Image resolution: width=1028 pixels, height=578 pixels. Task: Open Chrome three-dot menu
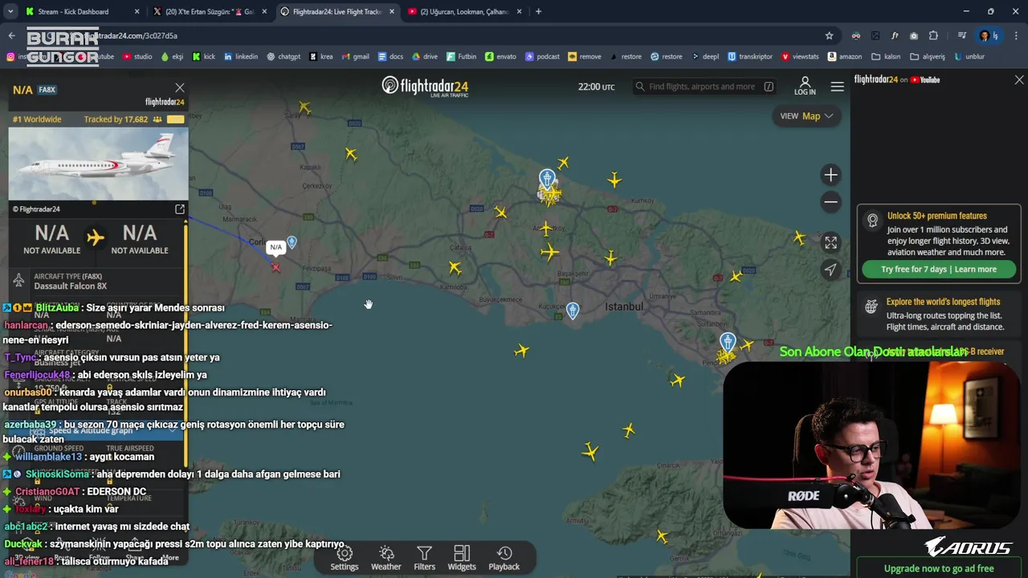(x=1017, y=35)
